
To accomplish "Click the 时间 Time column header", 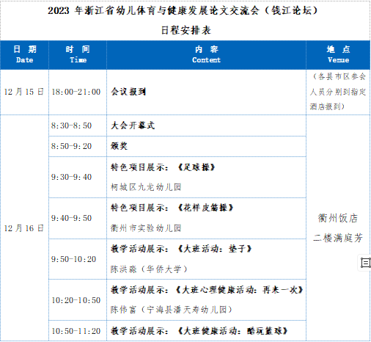I will 78,55.
